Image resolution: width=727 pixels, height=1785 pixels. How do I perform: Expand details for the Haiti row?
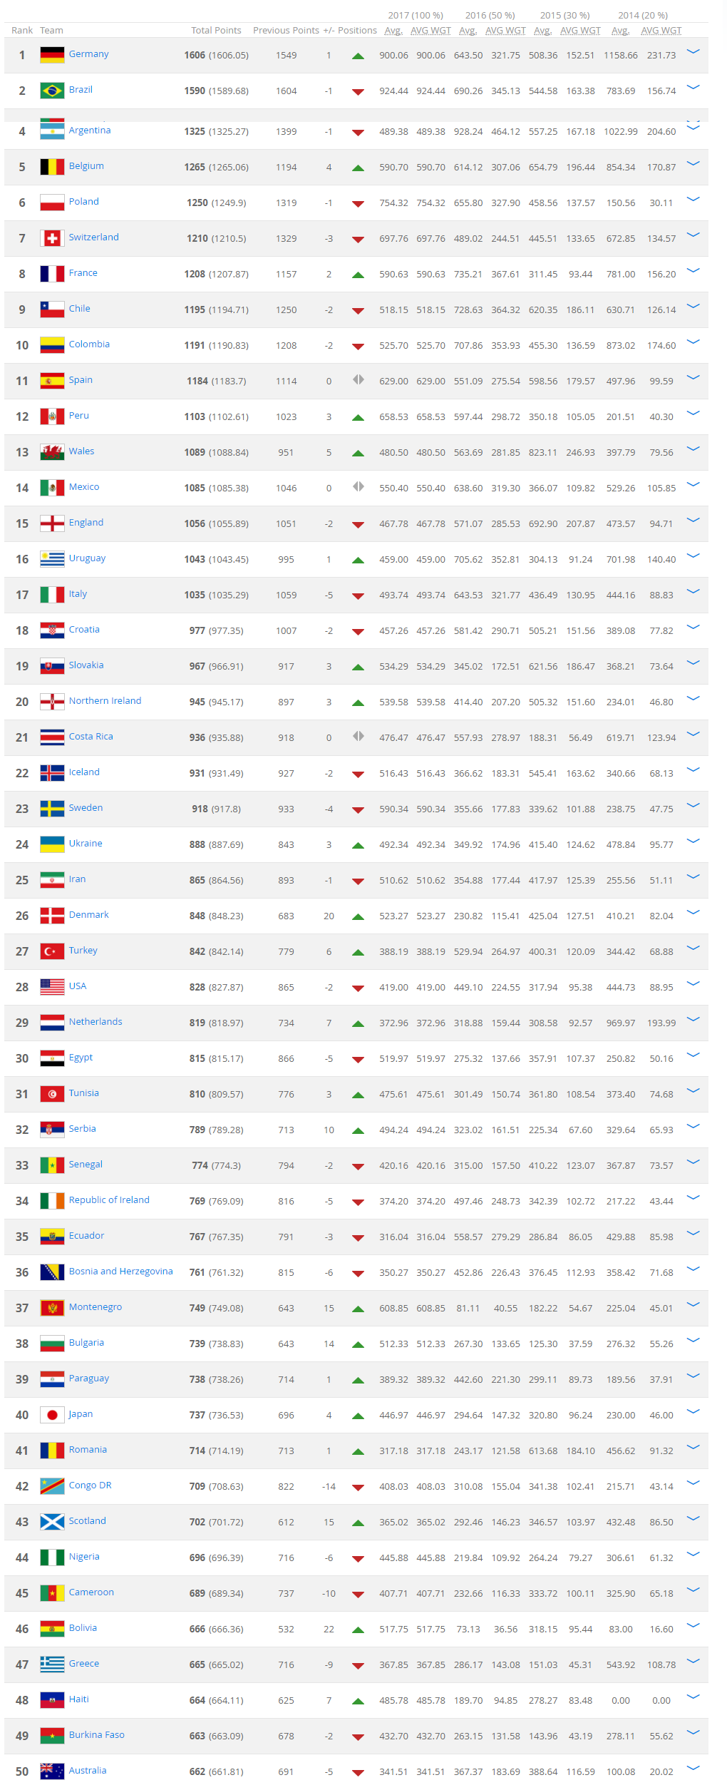(x=693, y=1697)
